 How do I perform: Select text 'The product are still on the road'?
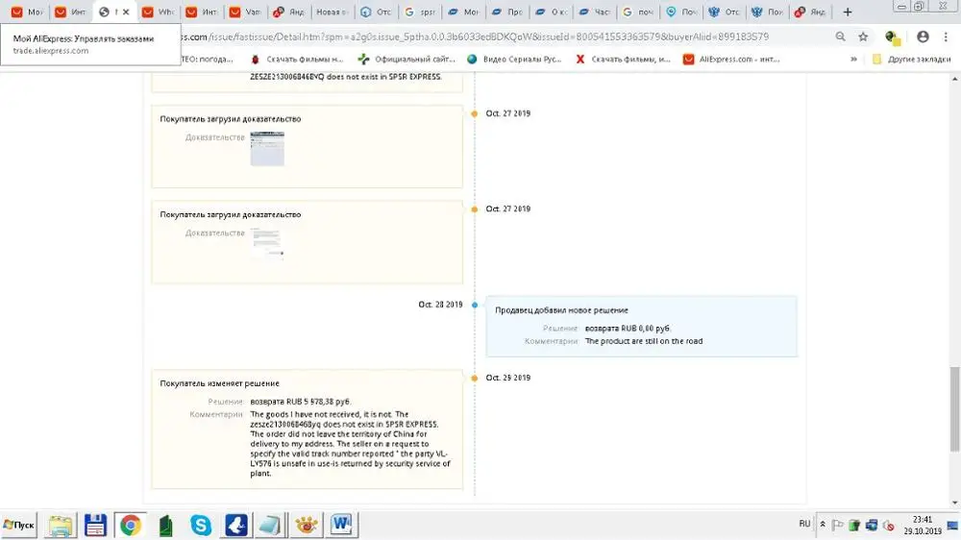[x=644, y=341]
